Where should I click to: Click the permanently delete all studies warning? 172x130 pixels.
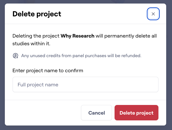85,40
